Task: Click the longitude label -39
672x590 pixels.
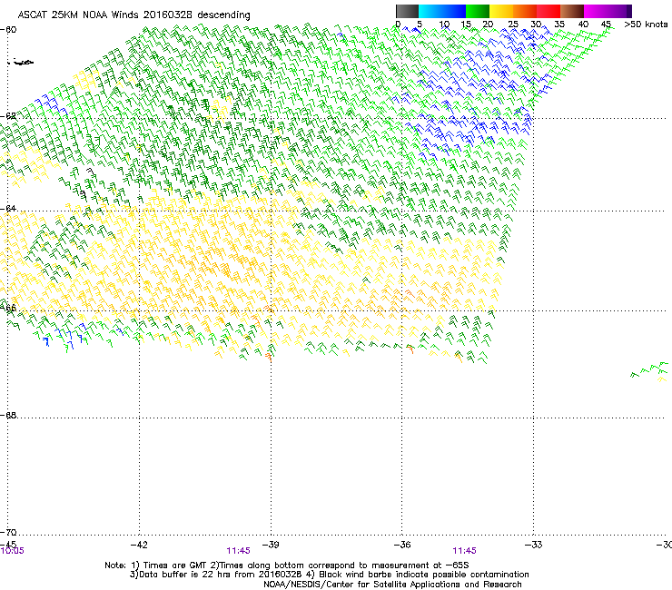Action: pos(271,545)
